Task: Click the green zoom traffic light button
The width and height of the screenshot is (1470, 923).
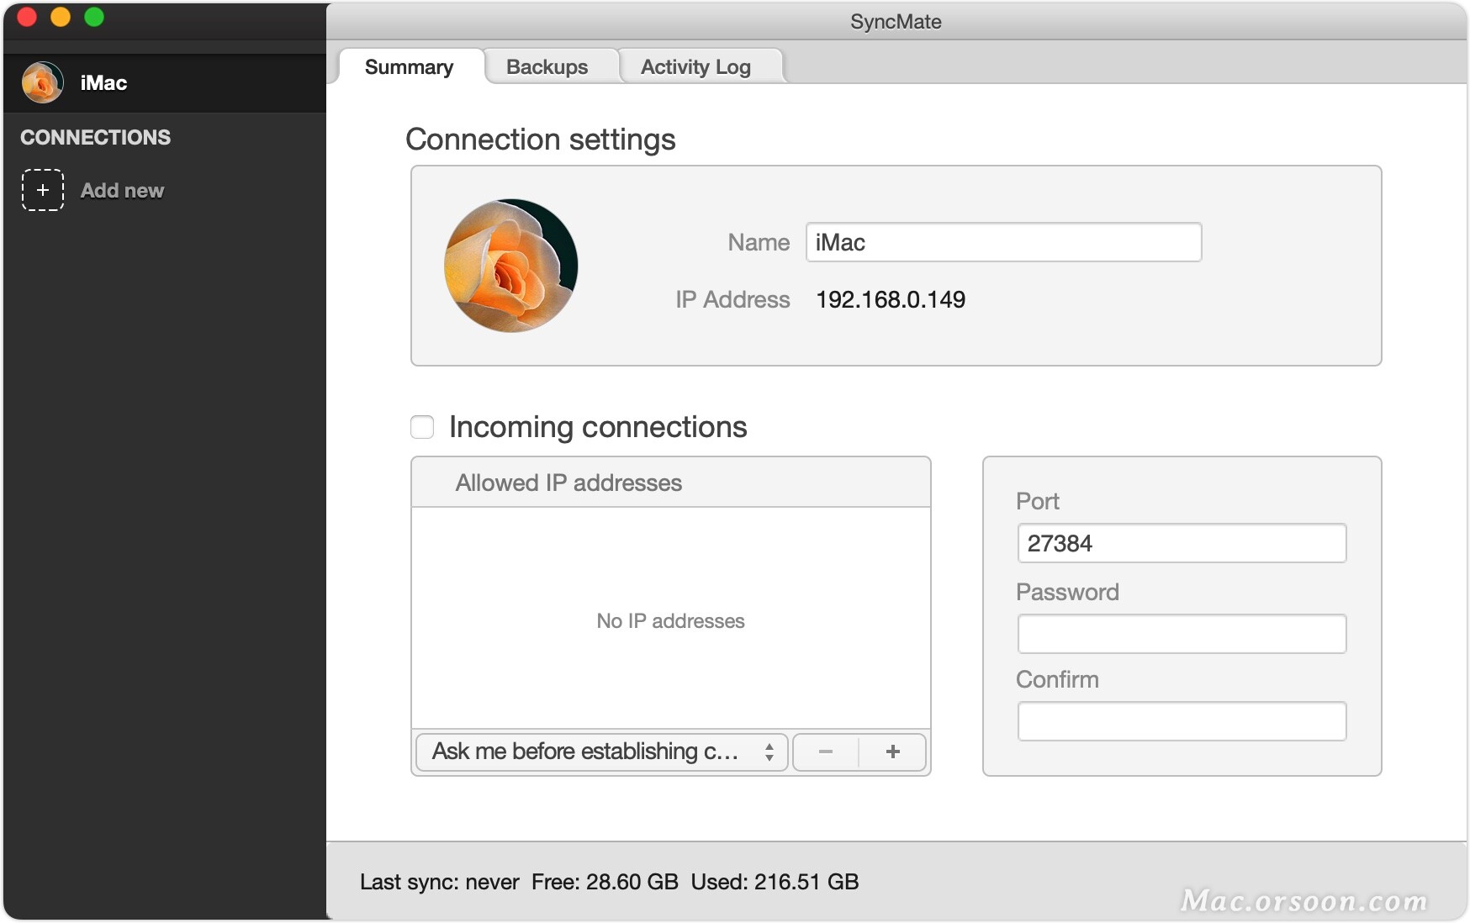Action: (x=94, y=15)
